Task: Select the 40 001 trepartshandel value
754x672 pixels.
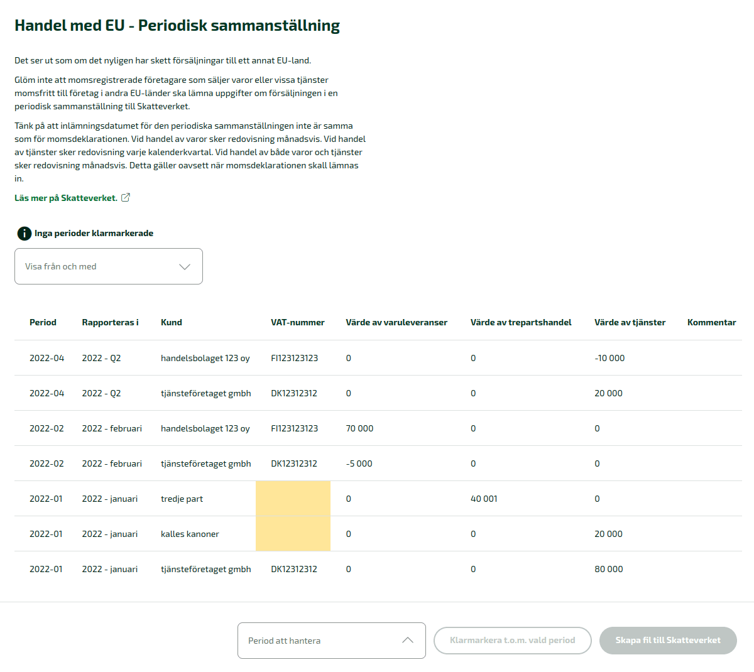Action: pyautogui.click(x=484, y=499)
